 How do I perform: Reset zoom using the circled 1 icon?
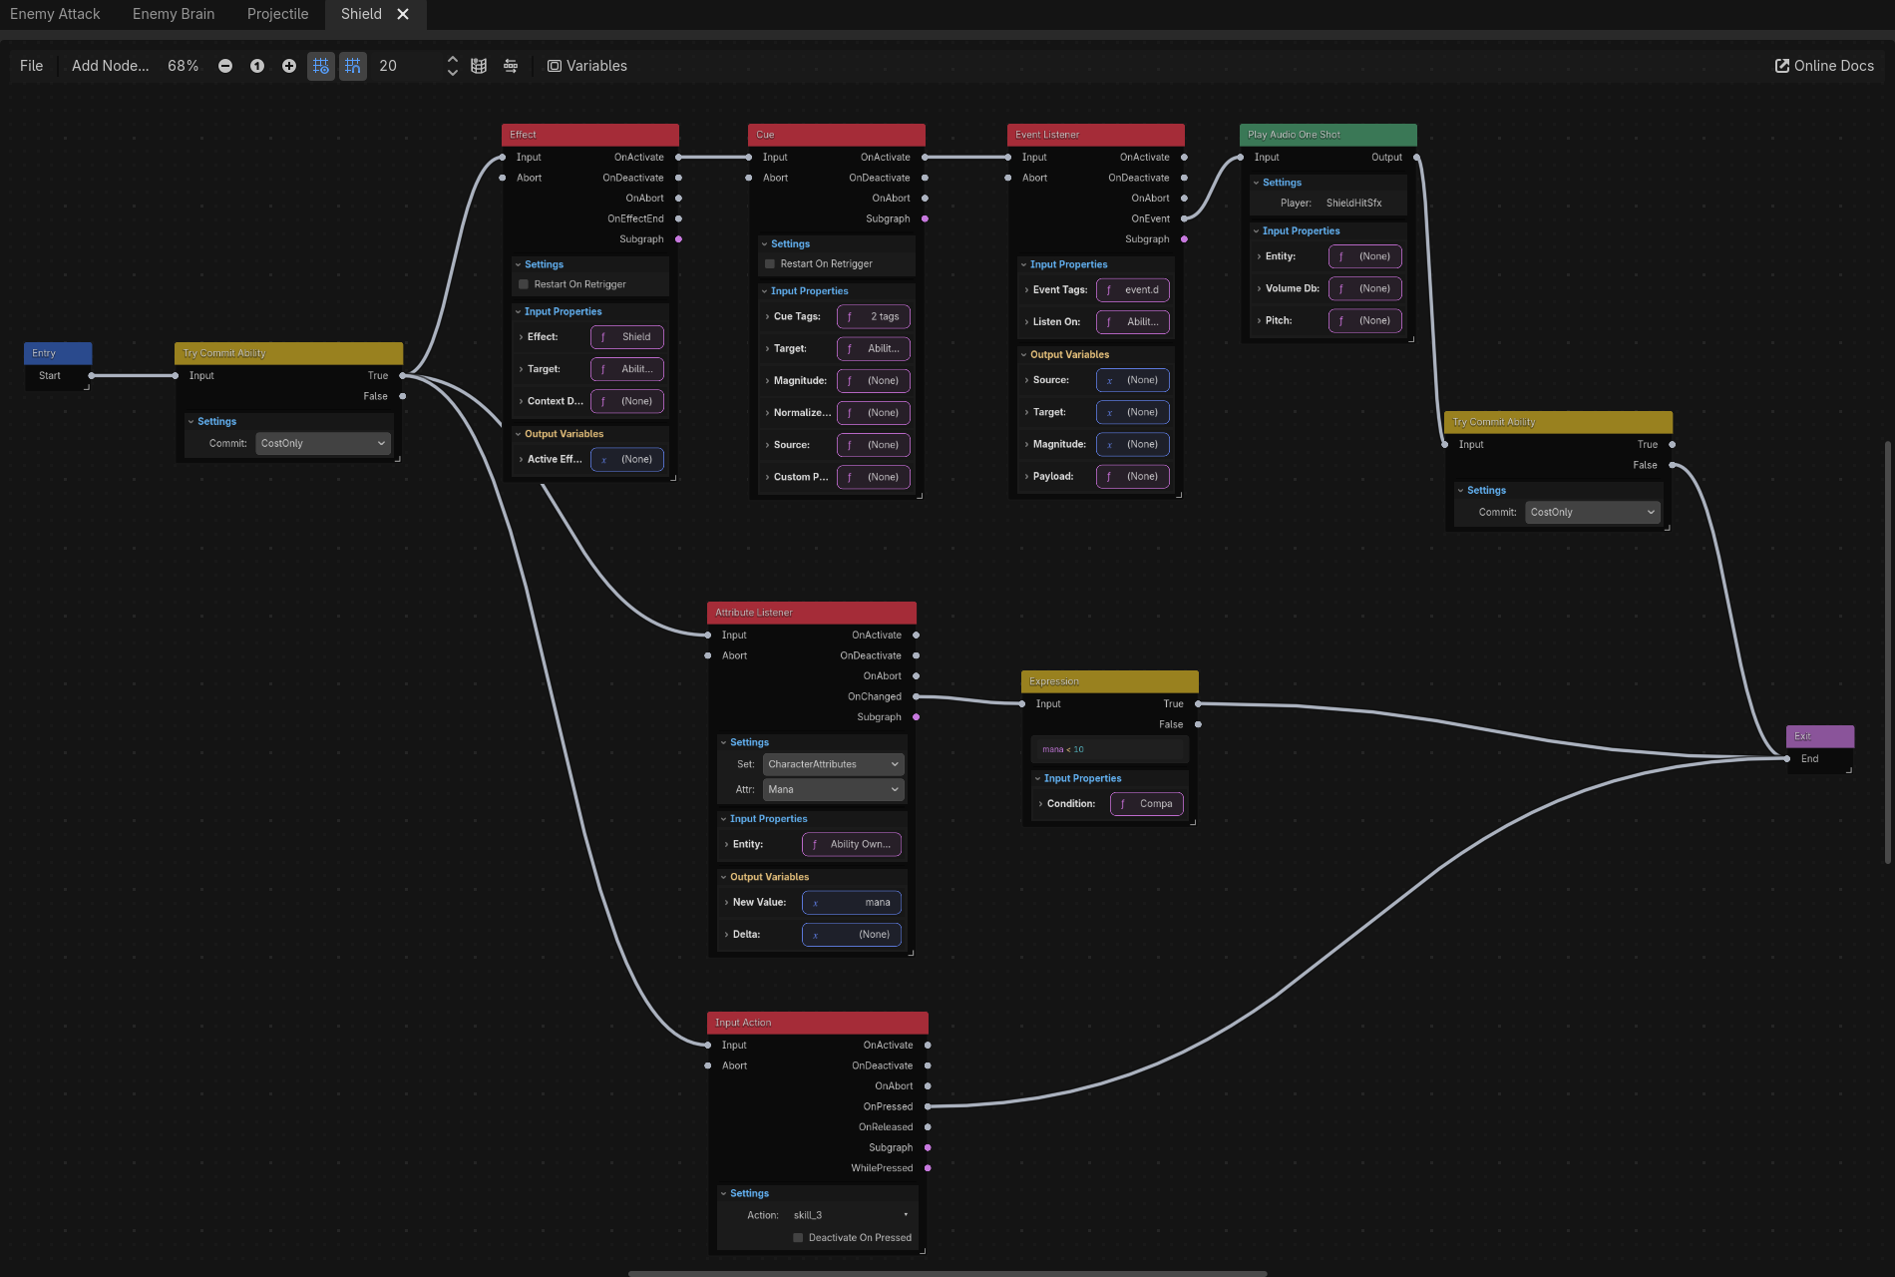click(x=257, y=66)
